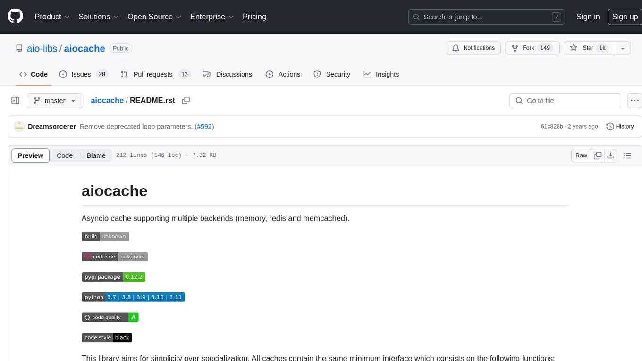Image resolution: width=642 pixels, height=361 pixels.
Task: Open the master branch selector
Action: point(55,101)
